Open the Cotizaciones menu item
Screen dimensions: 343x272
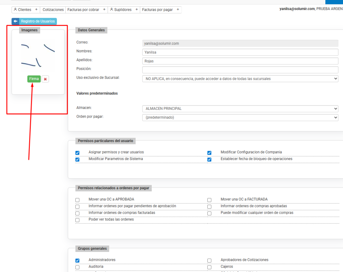53,10
